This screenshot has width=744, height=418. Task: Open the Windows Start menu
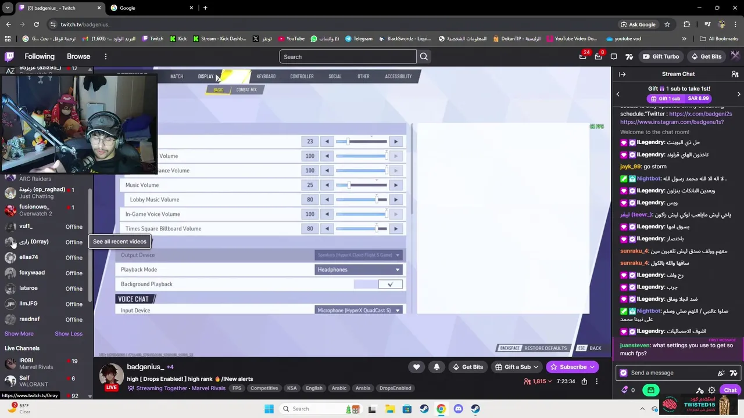point(269,409)
